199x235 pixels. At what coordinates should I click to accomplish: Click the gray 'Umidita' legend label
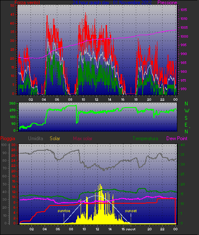coord(36,138)
